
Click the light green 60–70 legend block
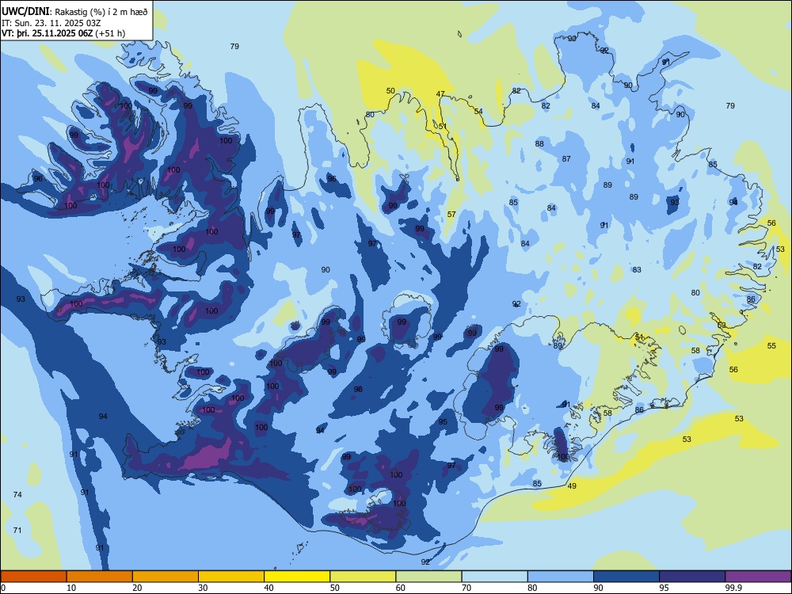point(428,577)
